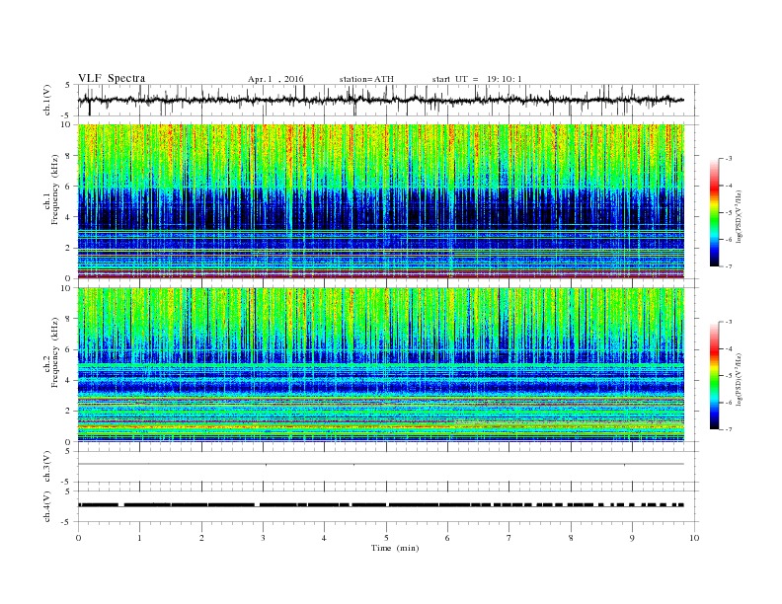
Task: Click inside the ch.2 spectrogram image
Action: pyautogui.click(x=381, y=364)
